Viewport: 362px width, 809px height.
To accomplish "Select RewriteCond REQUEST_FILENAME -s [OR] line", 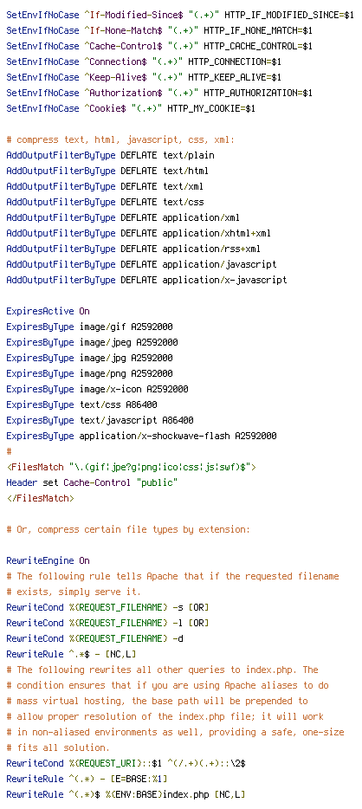I will pyautogui.click(x=107, y=607).
